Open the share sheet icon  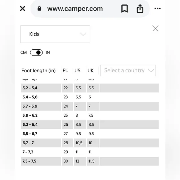(x=140, y=8)
